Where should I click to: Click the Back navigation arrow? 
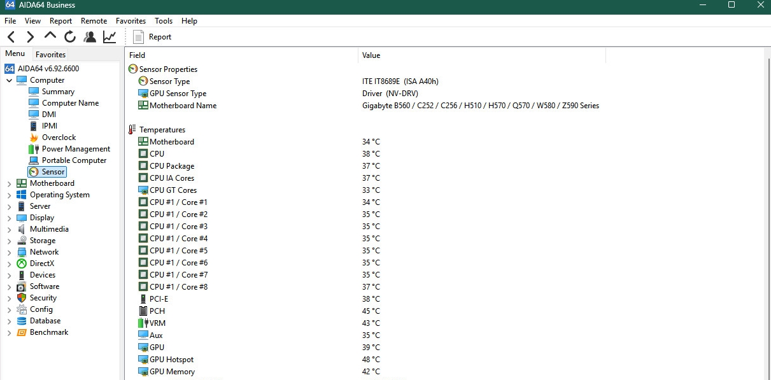[x=11, y=37]
